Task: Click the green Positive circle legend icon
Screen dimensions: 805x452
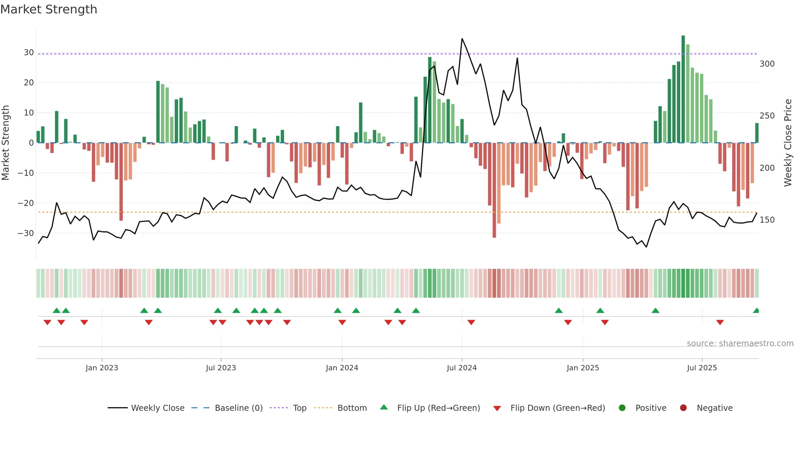Action: point(622,408)
